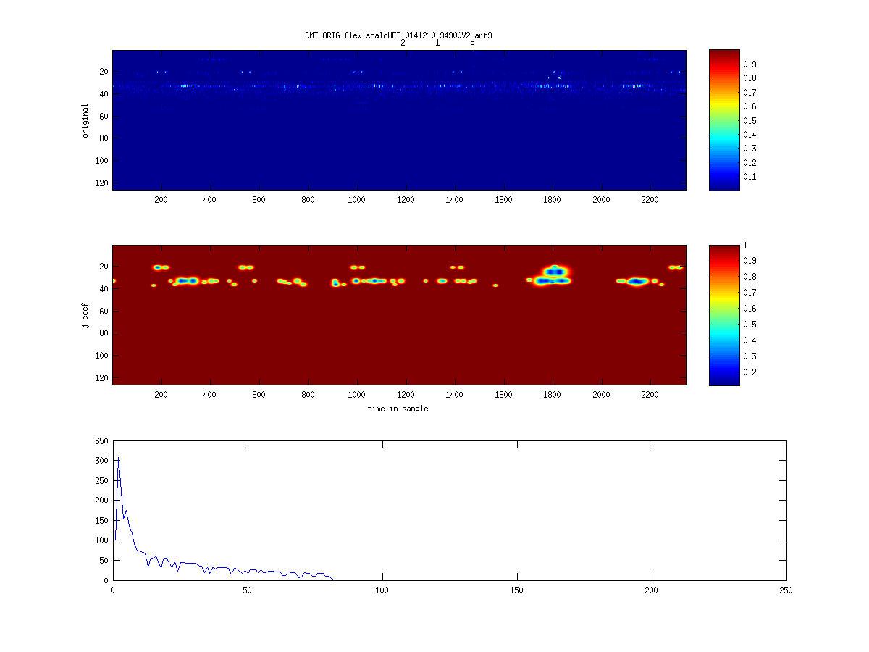Click the 'J coef' y-axis label

[85, 316]
